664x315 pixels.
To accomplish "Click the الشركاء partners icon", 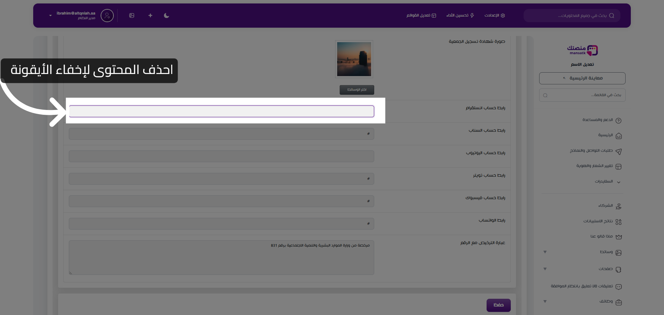I will (x=619, y=206).
